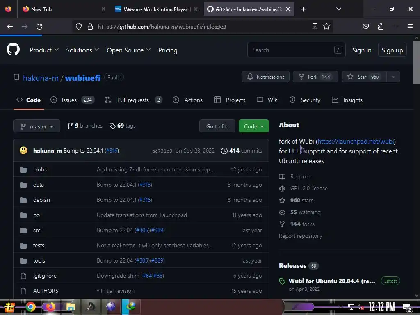
Task: Open the src folder
Action: (37, 230)
